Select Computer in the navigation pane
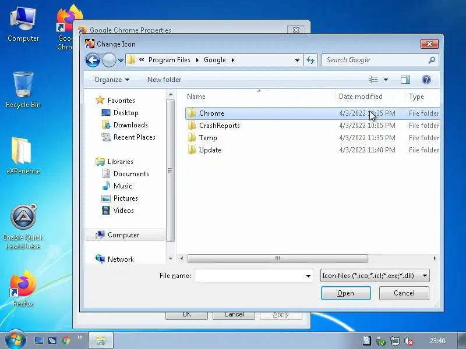Viewport: 466px width, 349px height. pos(125,235)
